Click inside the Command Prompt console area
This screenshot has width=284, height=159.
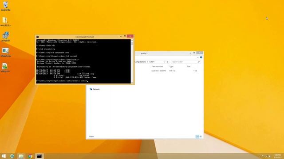[x=83, y=61]
